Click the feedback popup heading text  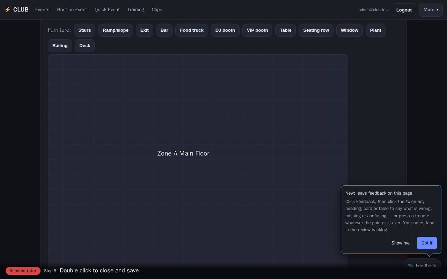pyautogui.click(x=379, y=193)
